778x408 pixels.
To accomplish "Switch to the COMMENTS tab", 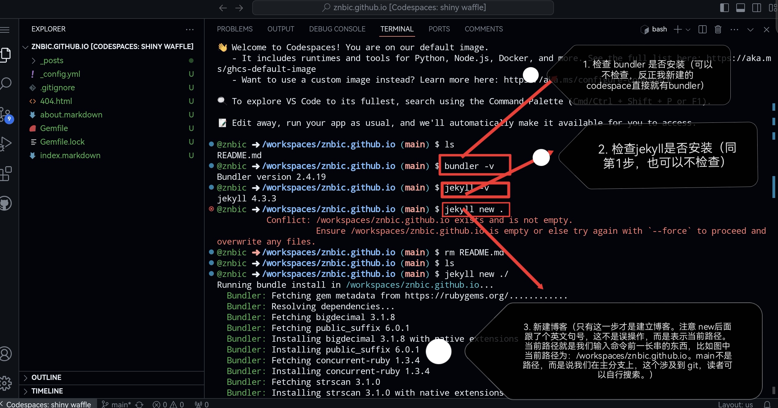I will (484, 29).
